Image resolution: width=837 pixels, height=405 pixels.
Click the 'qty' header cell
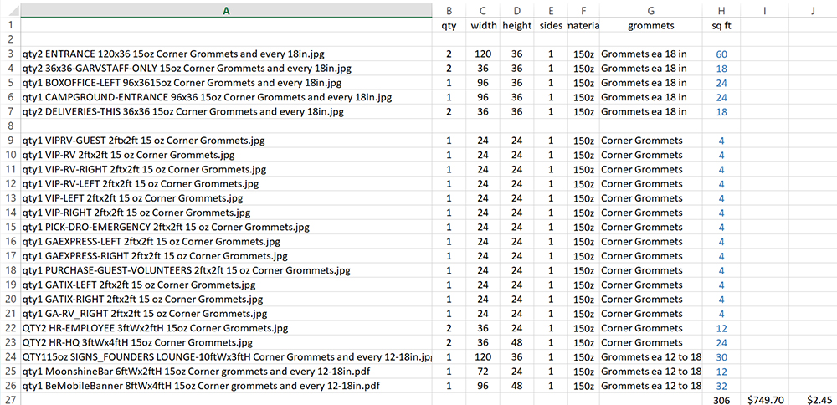[450, 25]
